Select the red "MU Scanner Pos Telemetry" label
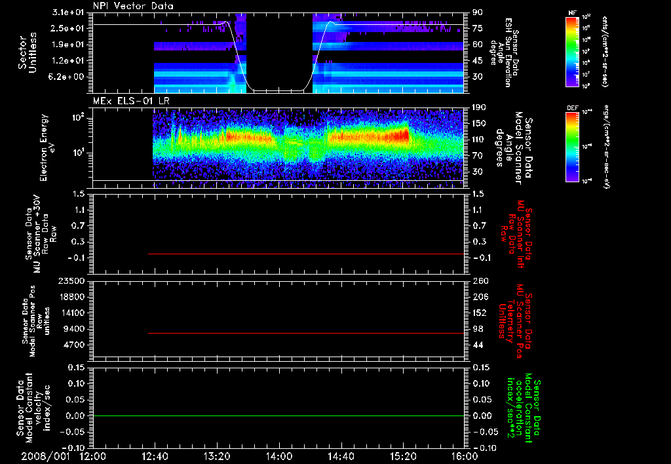Screen dimensions: 671x464 pyautogui.click(x=515, y=320)
